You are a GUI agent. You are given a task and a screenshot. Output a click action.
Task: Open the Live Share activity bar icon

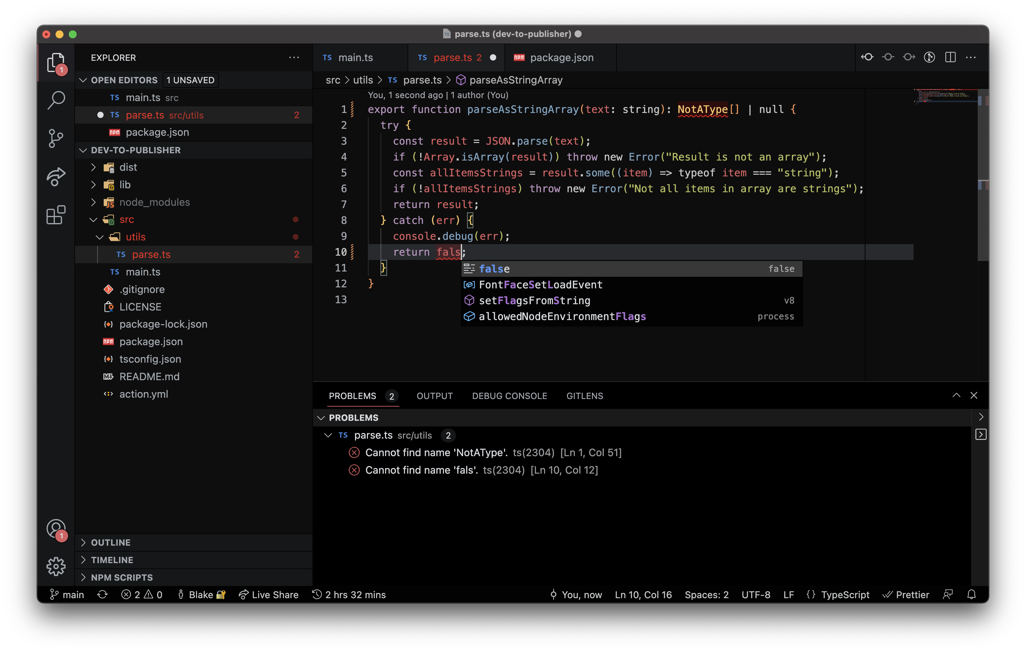(56, 176)
